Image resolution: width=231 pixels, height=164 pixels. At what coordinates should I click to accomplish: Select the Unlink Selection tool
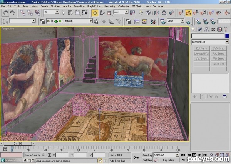[x=30, y=13]
